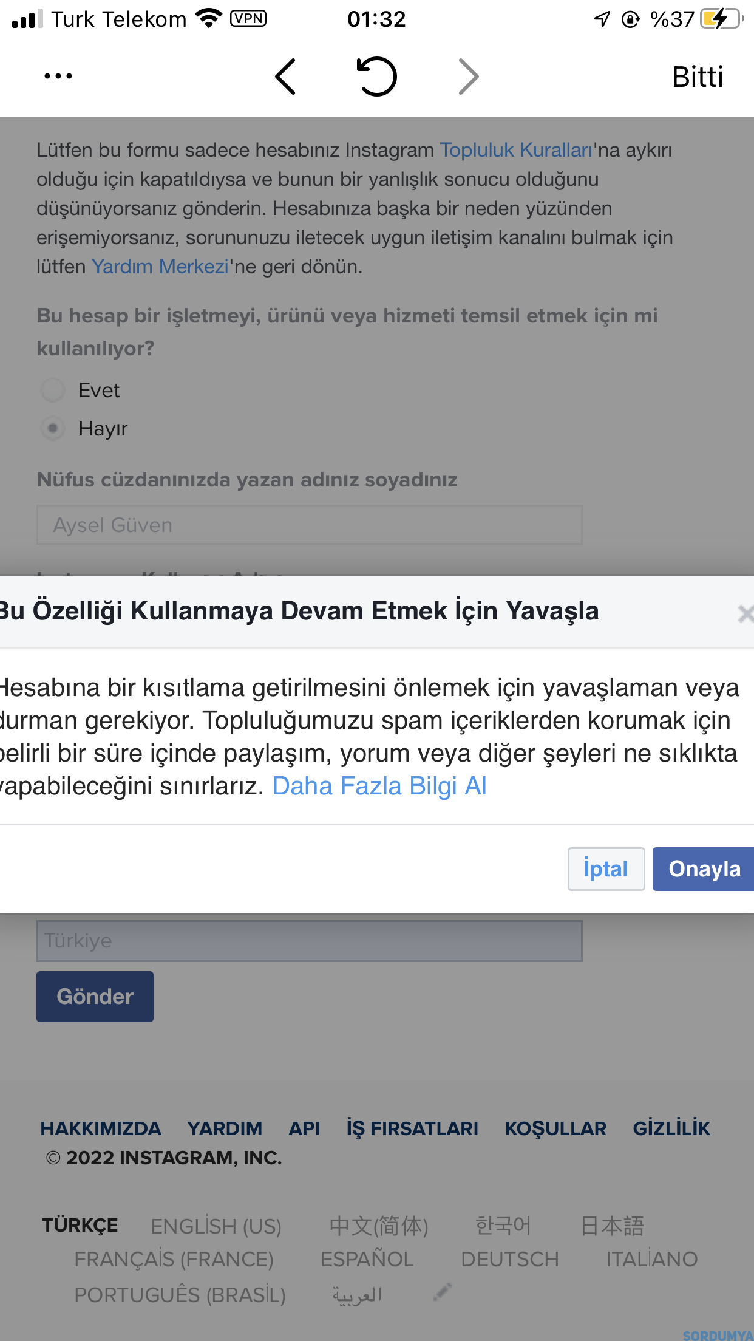Cancel the dialog with İptal
Image resolution: width=754 pixels, height=1341 pixels.
tap(606, 869)
